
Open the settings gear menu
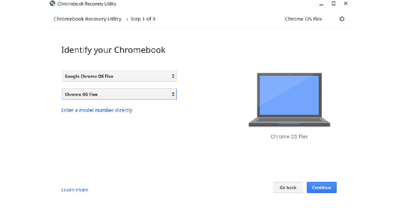pos(342,19)
